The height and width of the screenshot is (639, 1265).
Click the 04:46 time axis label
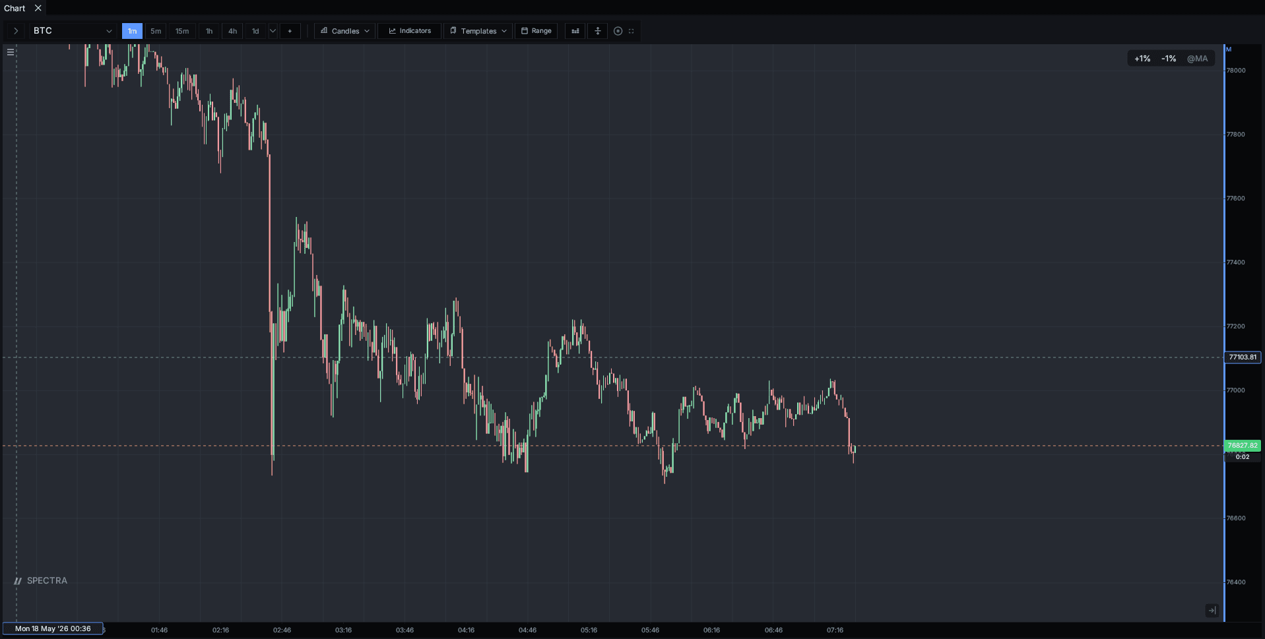coord(527,630)
